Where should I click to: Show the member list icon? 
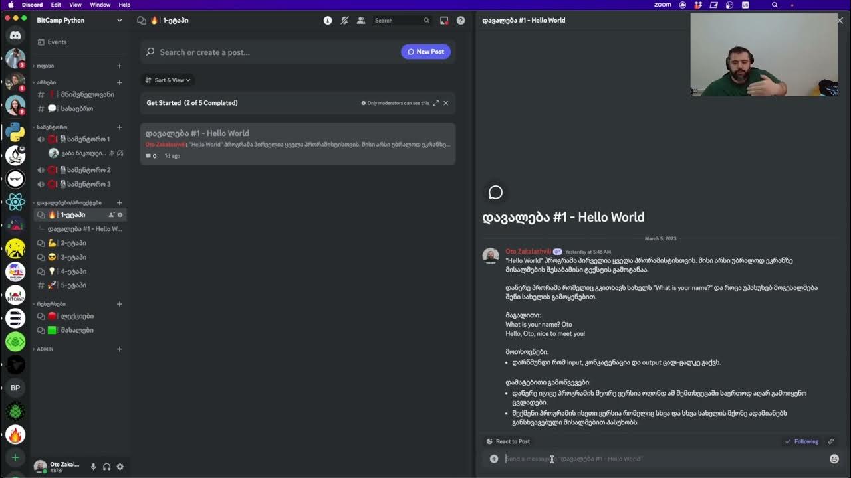(361, 21)
